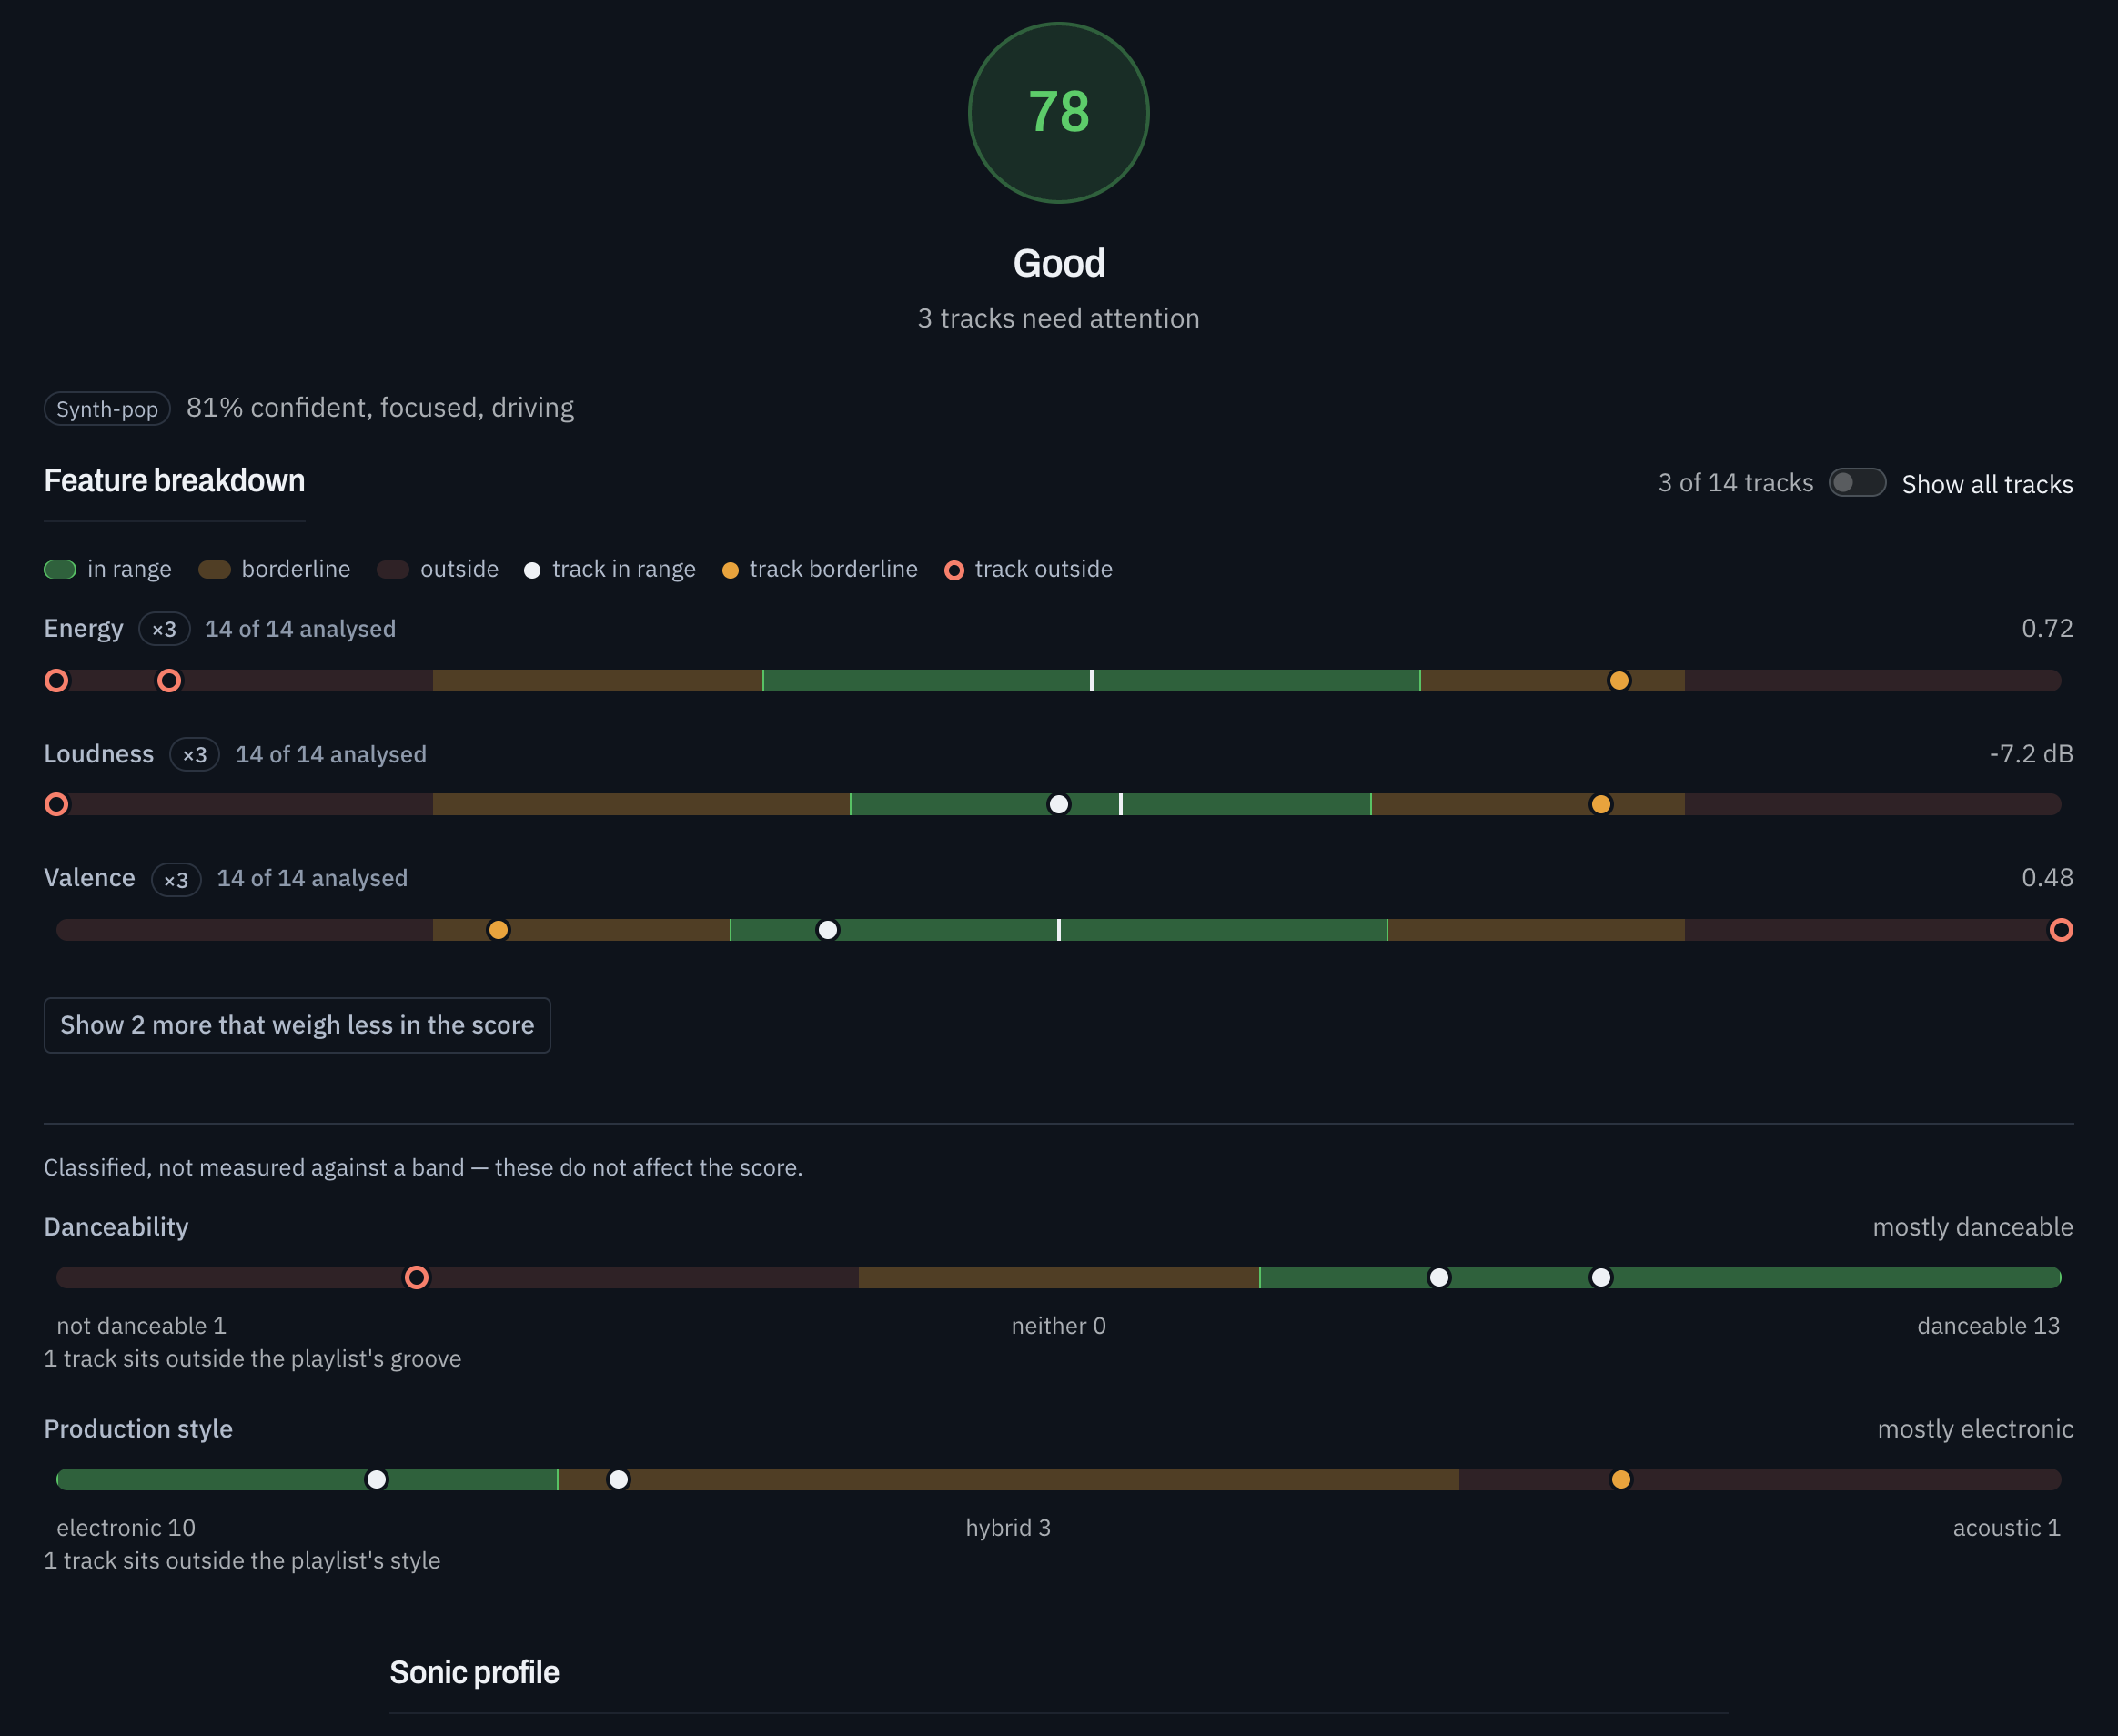Click the 'not danceable 1' label
Viewport: 2118px width, 1736px height.
(141, 1326)
